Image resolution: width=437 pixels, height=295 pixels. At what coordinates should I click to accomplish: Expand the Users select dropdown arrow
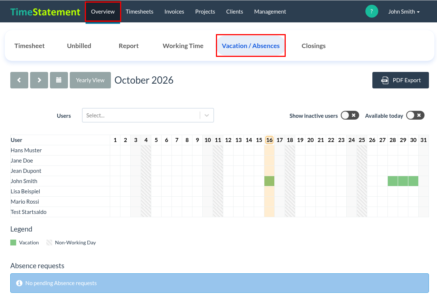coord(207,115)
